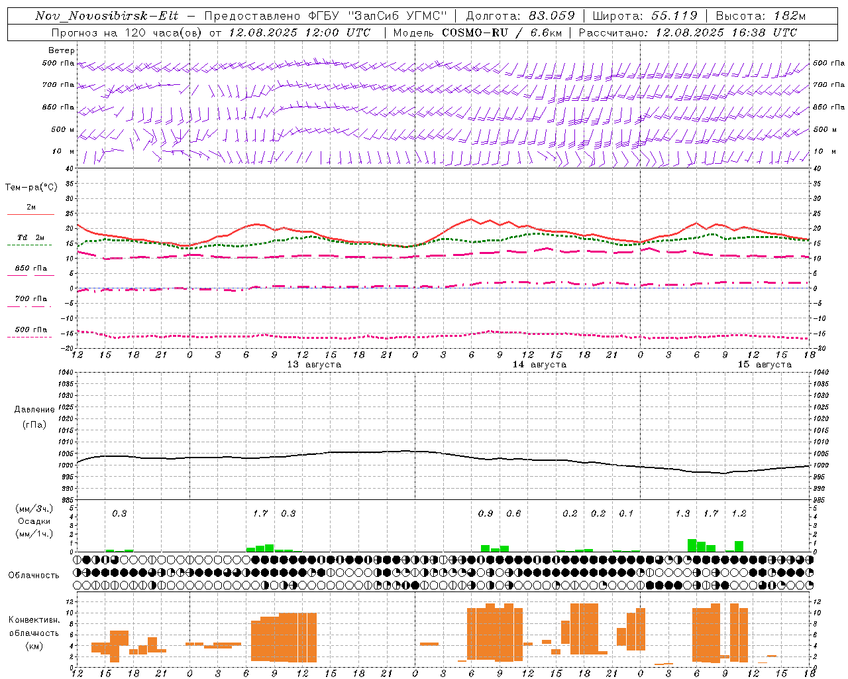Click the Высота: 182м value
848x679 pixels.
tap(761, 16)
